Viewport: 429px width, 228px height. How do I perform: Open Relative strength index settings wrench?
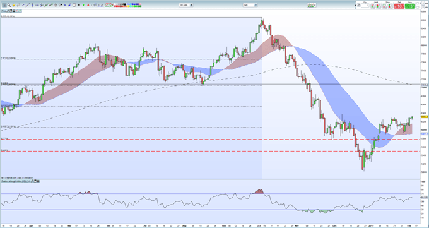(32, 181)
